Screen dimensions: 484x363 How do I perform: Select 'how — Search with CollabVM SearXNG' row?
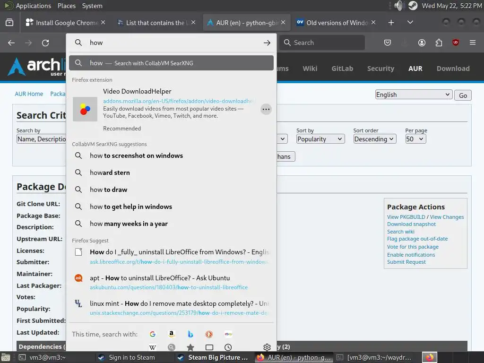[171, 63]
